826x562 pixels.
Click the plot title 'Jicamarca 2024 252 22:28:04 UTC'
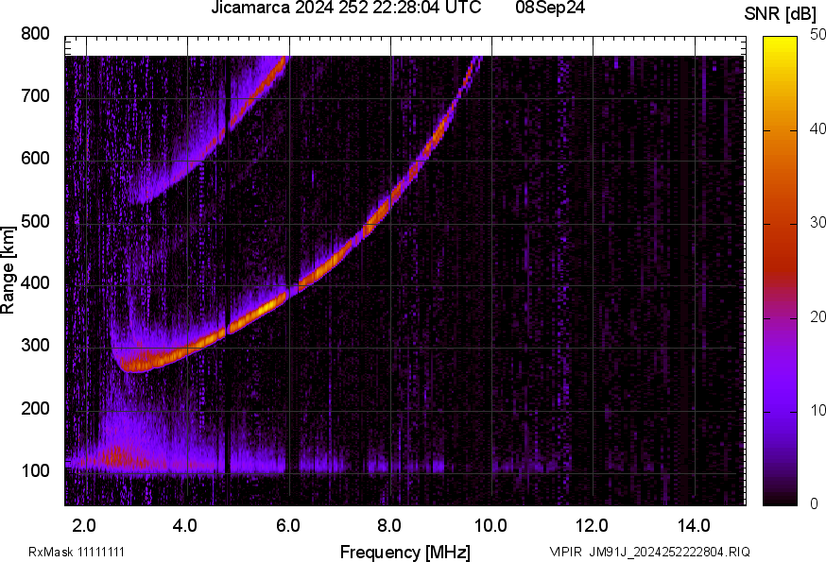[346, 8]
